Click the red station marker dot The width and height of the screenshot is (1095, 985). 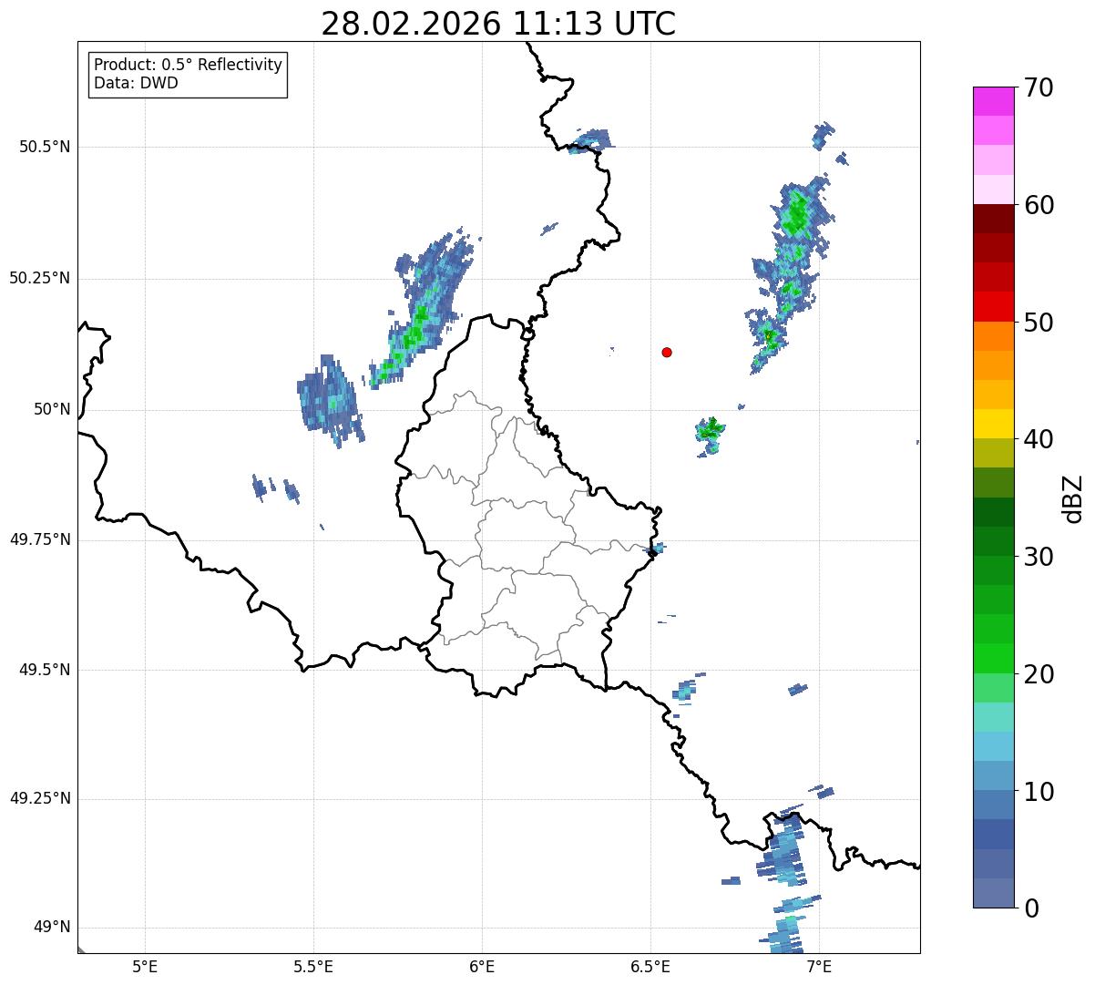667,352
